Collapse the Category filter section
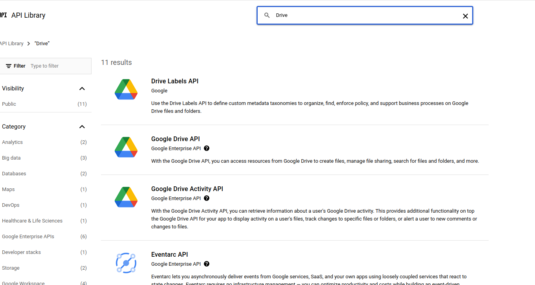 [x=82, y=127]
